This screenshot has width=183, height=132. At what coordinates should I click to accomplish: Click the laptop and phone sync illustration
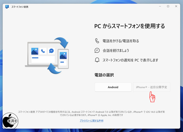[x=47, y=55]
